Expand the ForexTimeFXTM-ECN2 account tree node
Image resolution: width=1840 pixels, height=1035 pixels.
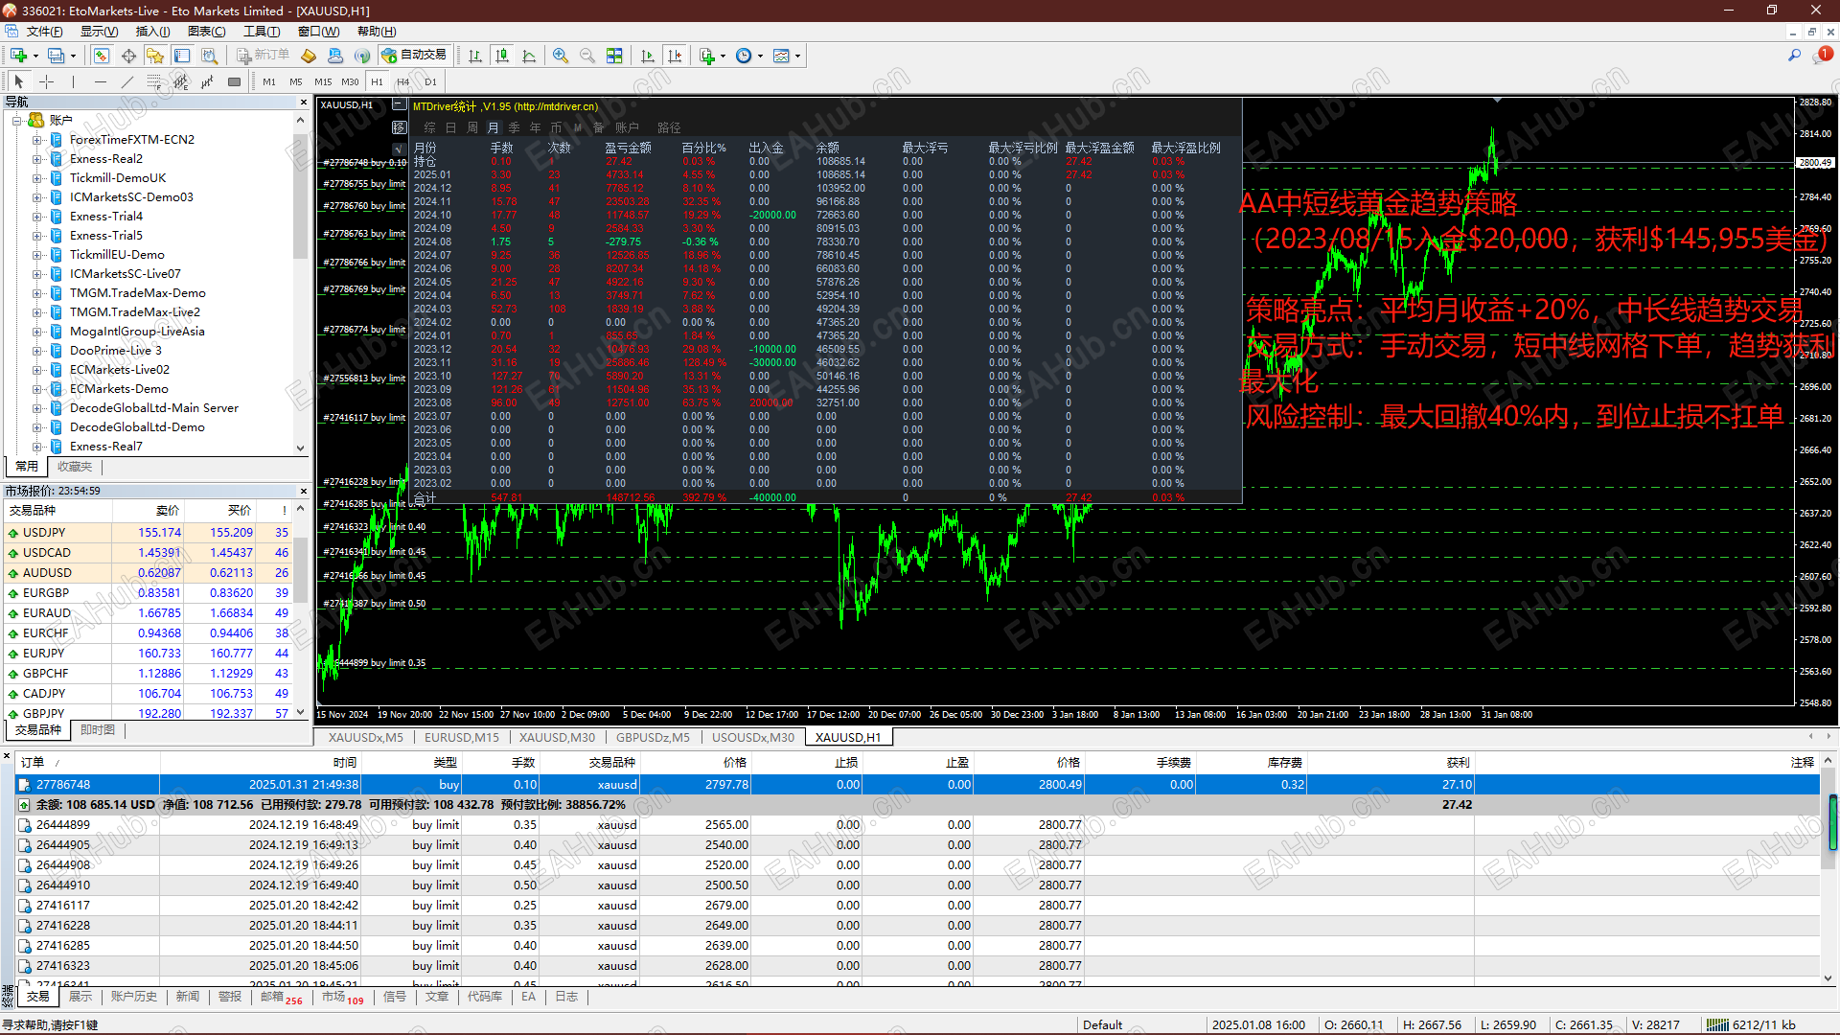coord(37,140)
